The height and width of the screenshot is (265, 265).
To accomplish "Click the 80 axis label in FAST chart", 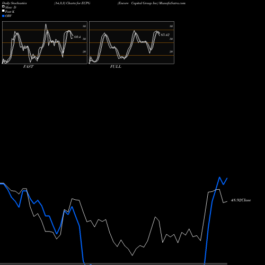I will pos(84,26).
